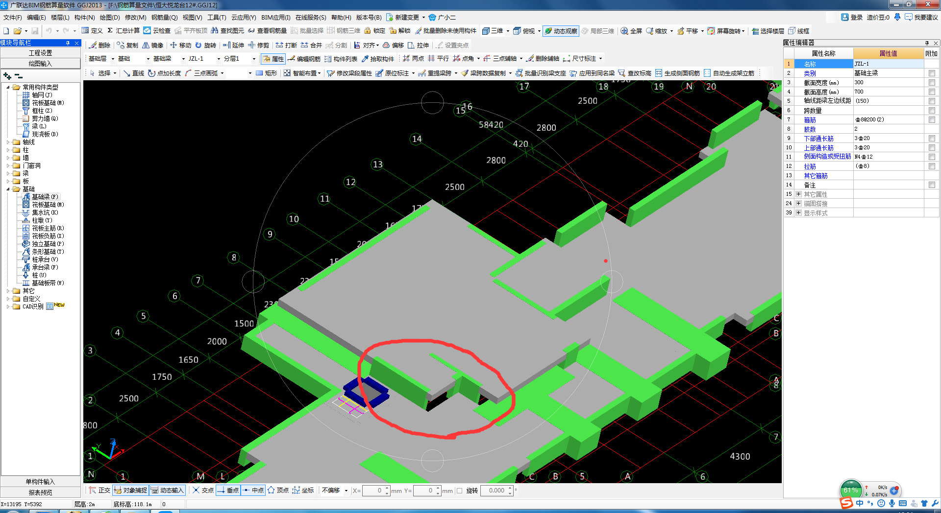Open the JZL-1 component dropdown

coord(219,59)
